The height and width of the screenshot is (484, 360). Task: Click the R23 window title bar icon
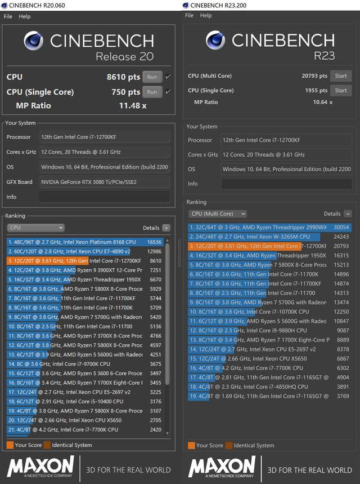pyautogui.click(x=186, y=5)
